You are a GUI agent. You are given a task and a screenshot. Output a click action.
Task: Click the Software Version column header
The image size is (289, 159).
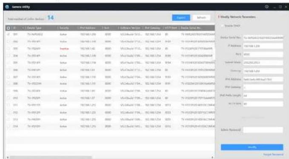tap(130, 28)
